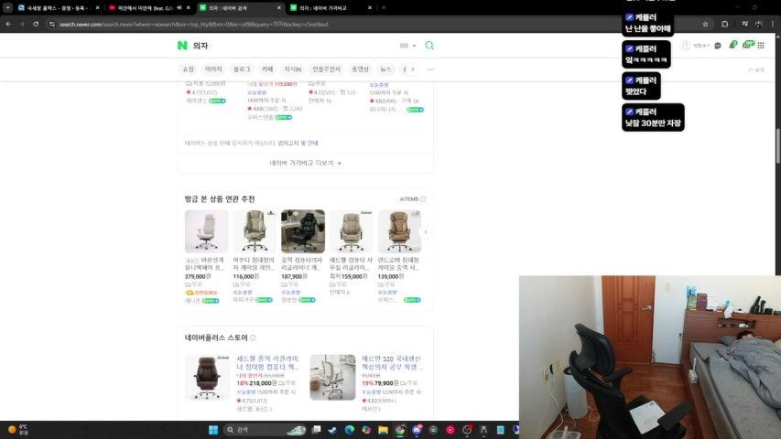Select the 블로그 search tab
The height and width of the screenshot is (439, 781).
click(x=242, y=70)
